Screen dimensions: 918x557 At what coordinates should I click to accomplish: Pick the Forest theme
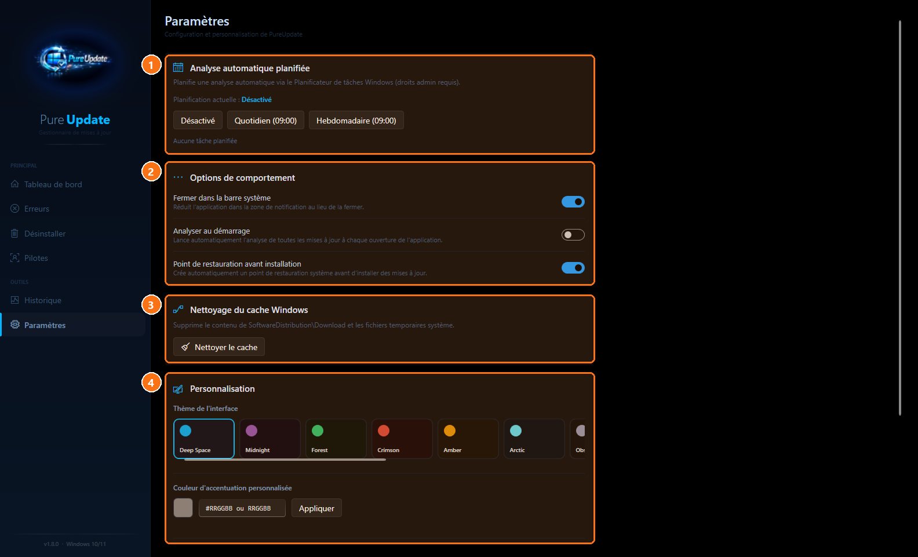pos(336,439)
